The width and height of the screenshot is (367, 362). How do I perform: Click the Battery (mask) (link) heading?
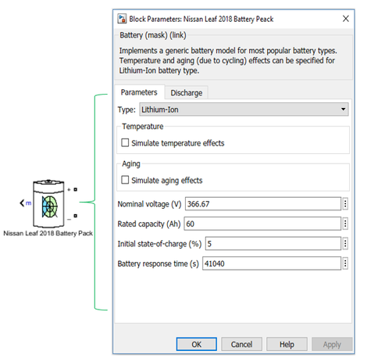coord(153,35)
